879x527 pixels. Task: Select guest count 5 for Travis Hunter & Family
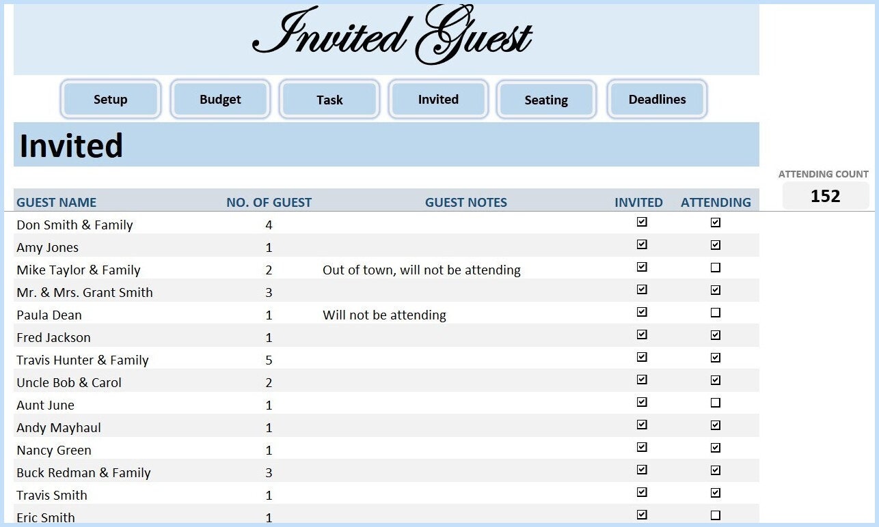point(269,360)
